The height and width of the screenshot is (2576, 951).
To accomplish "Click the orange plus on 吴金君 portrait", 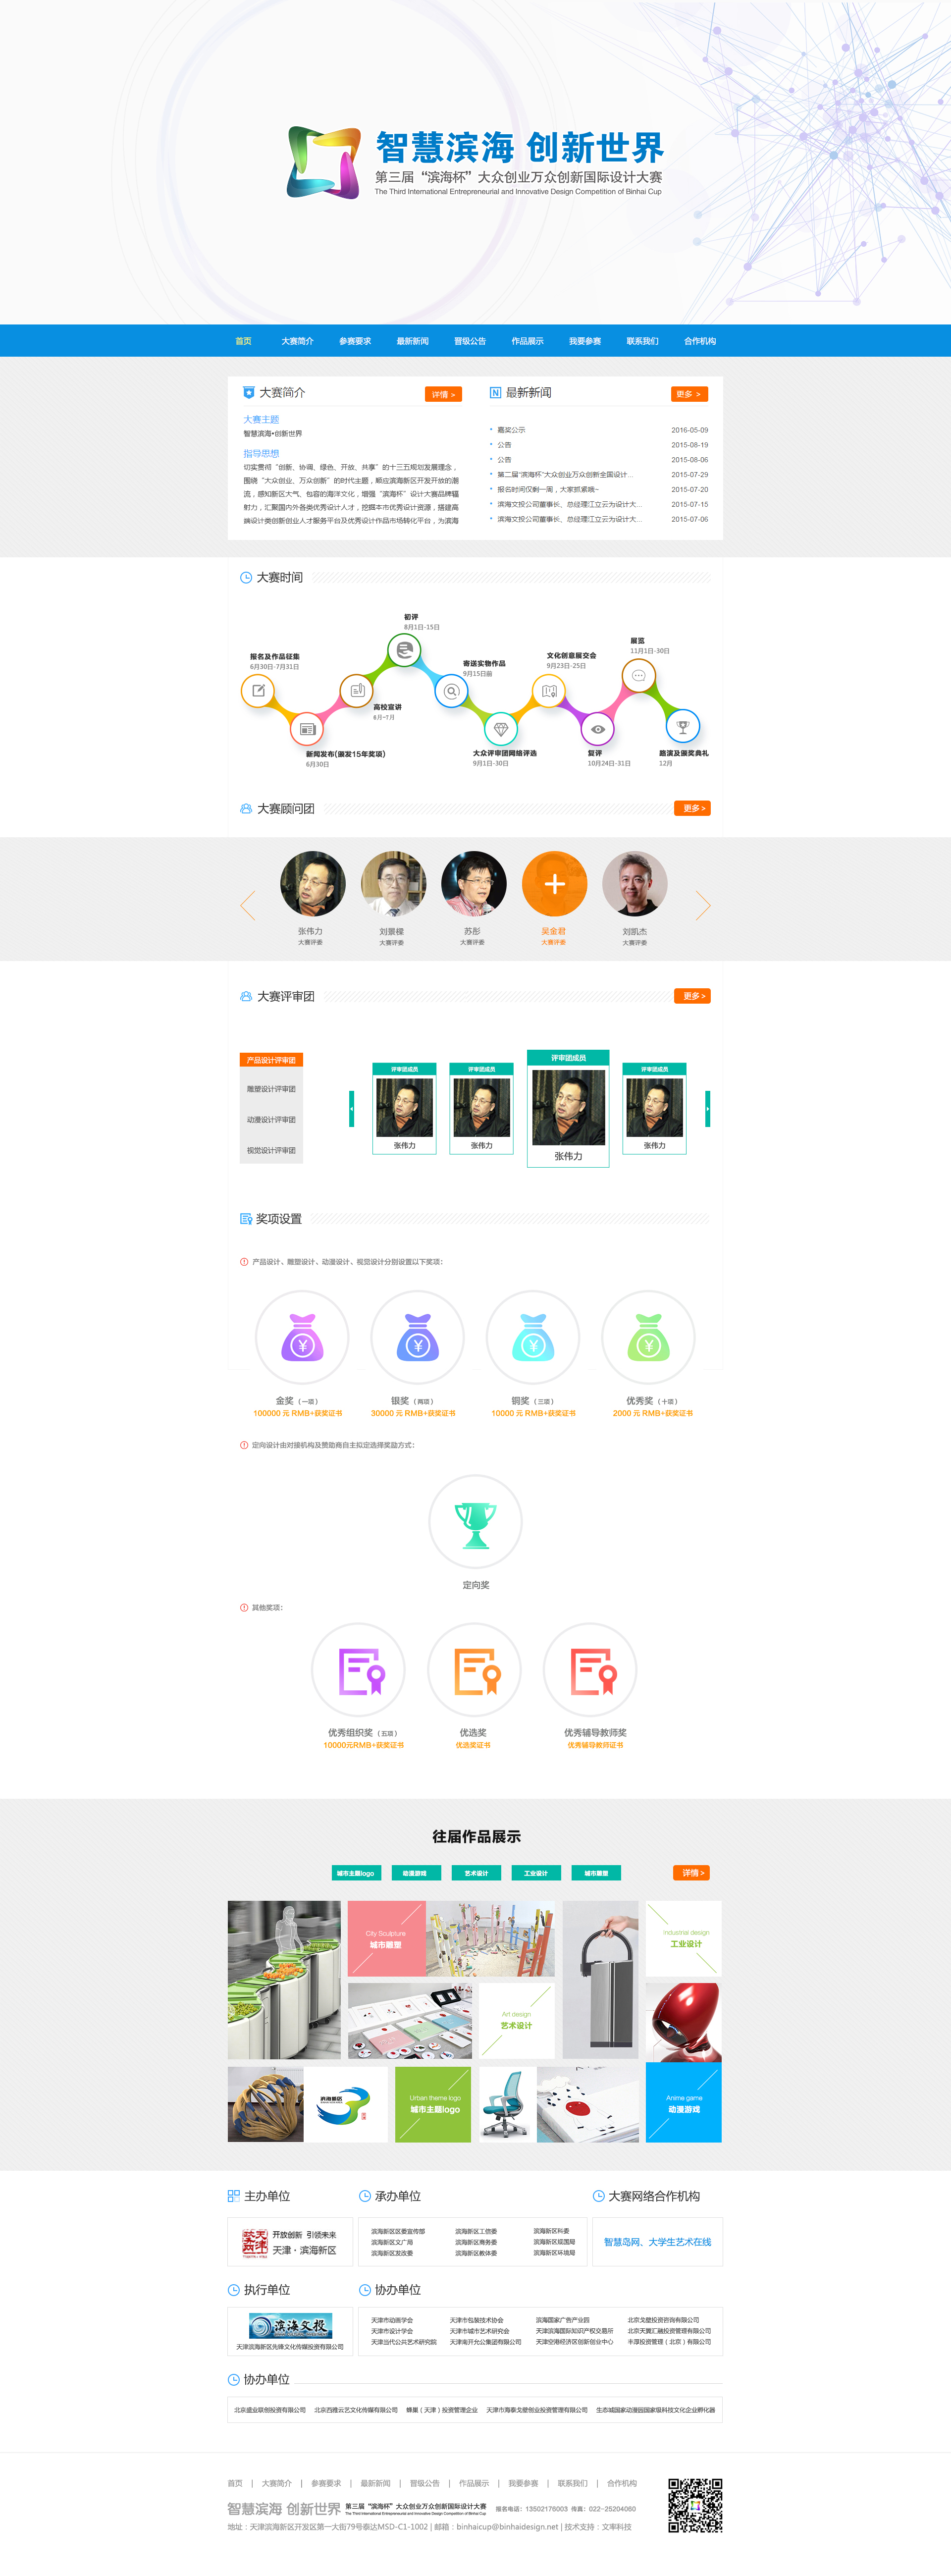I will [x=554, y=884].
